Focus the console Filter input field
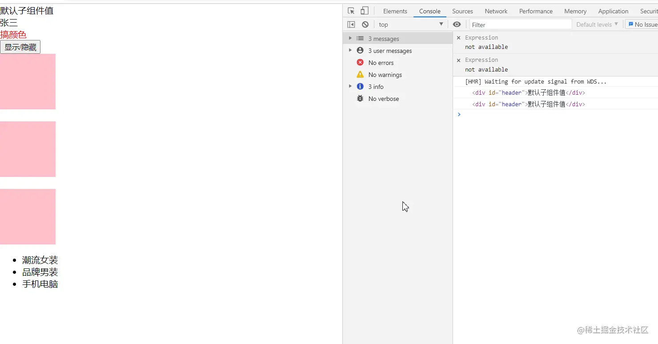This screenshot has height=344, width=658. (521, 24)
